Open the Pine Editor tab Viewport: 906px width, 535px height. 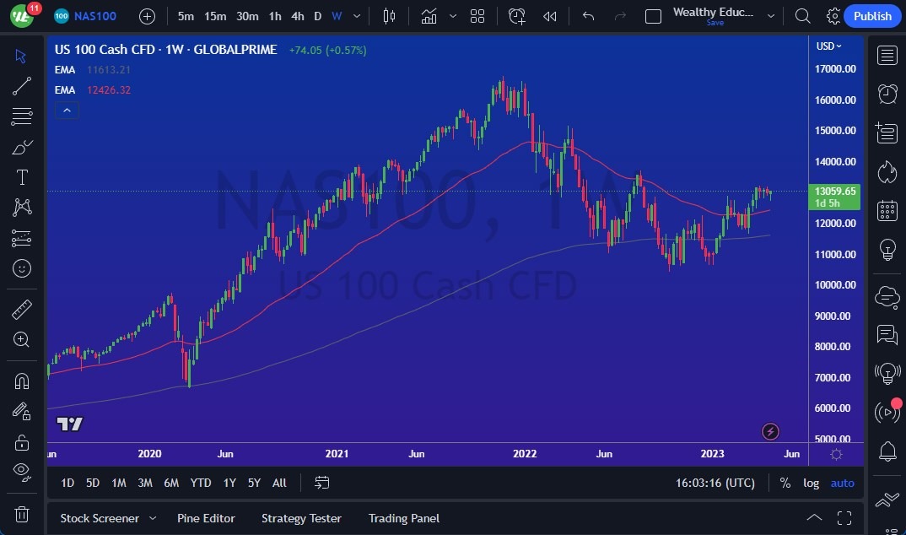206,518
